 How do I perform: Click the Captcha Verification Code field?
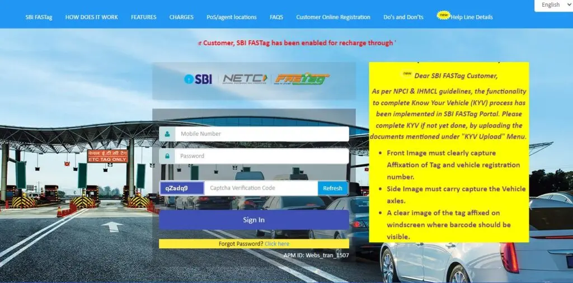pos(261,188)
